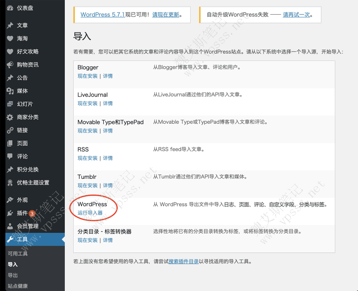Click the pages icon beside 页面
The image size is (358, 291).
pos(10,143)
